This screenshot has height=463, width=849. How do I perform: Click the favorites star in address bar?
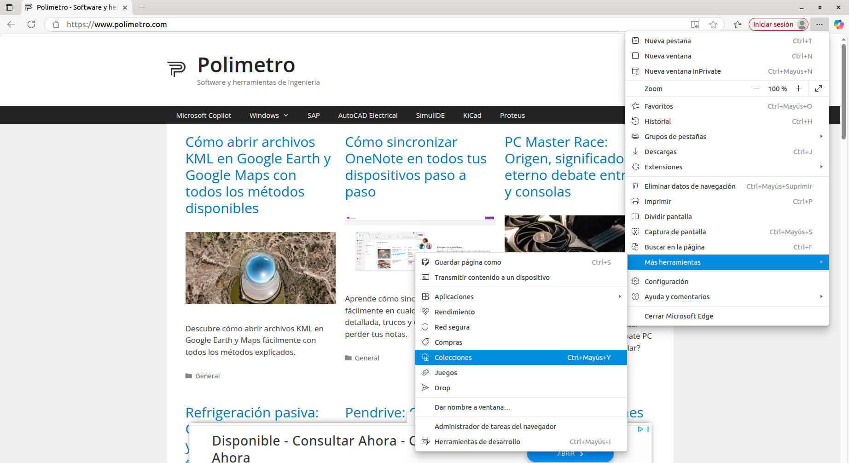point(713,24)
